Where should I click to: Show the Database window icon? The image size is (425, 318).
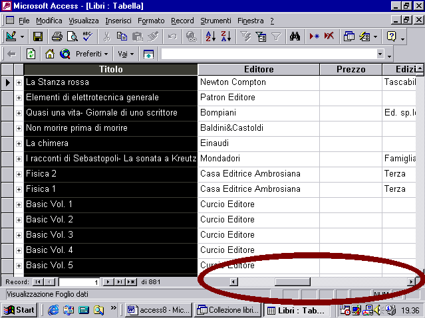(349, 37)
